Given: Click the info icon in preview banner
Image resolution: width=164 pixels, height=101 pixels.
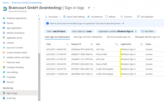Looking at the screenshot, I should 47,23.
